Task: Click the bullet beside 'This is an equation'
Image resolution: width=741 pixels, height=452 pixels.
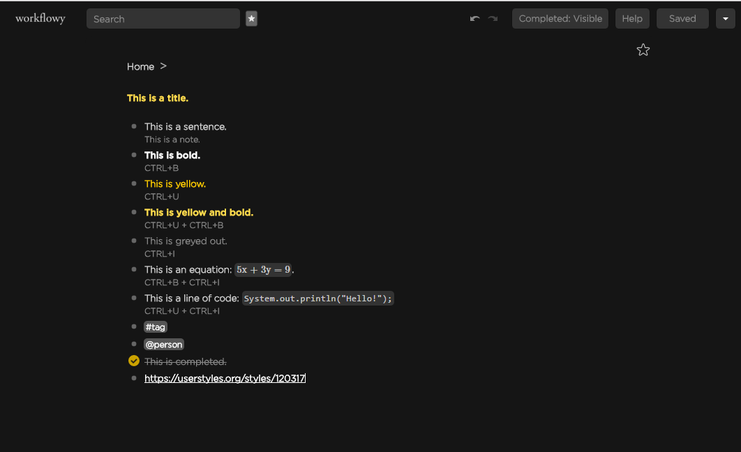Action: coord(133,269)
